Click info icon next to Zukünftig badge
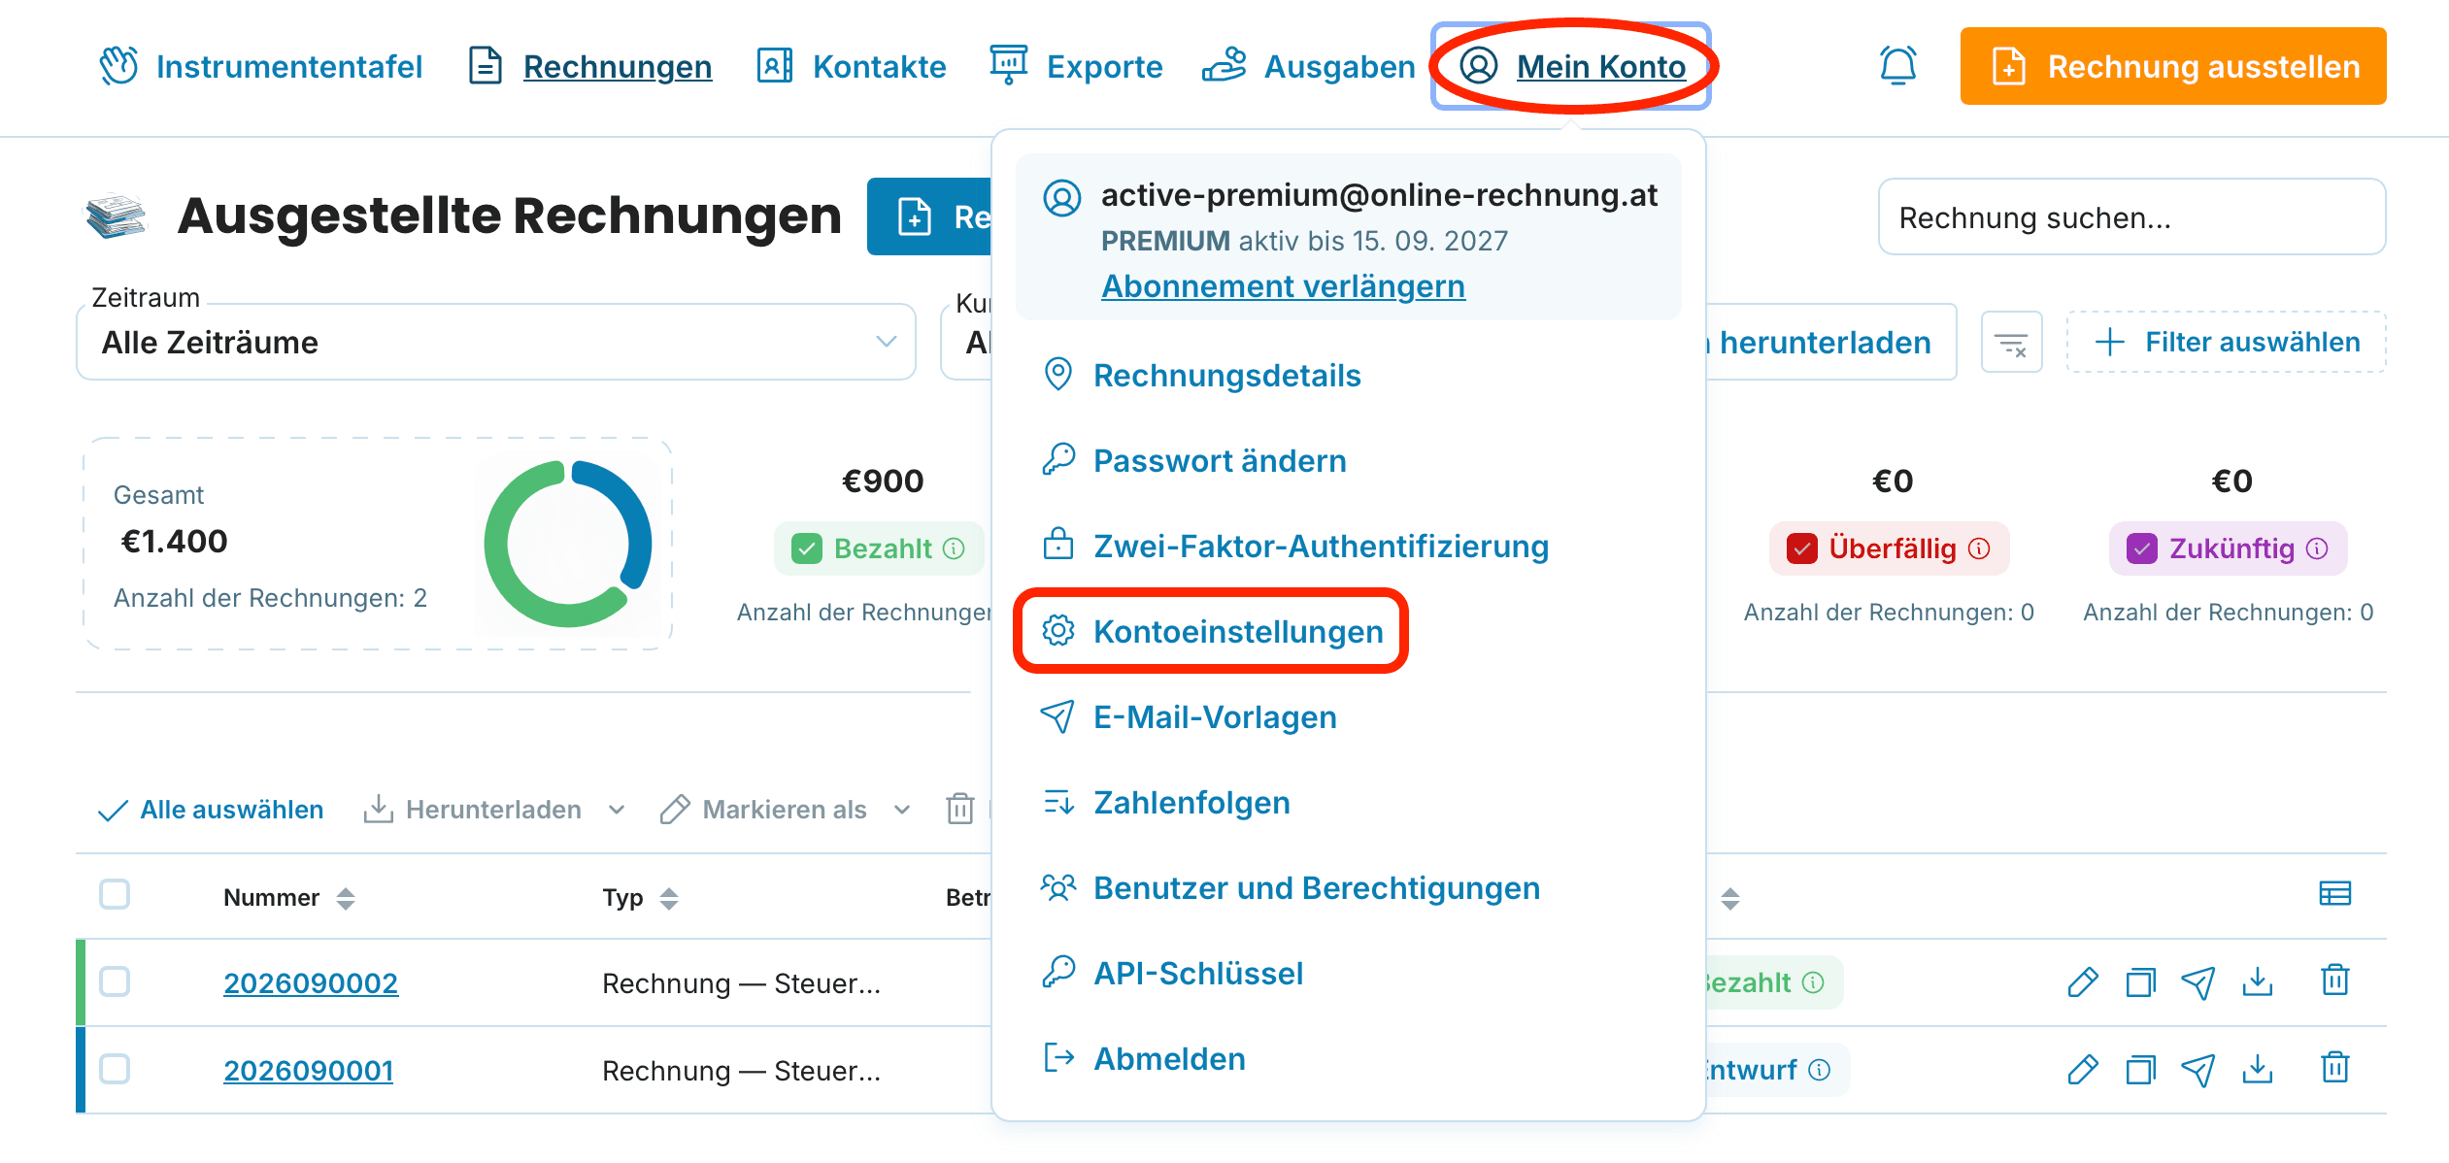The height and width of the screenshot is (1163, 2449). coord(2318,548)
